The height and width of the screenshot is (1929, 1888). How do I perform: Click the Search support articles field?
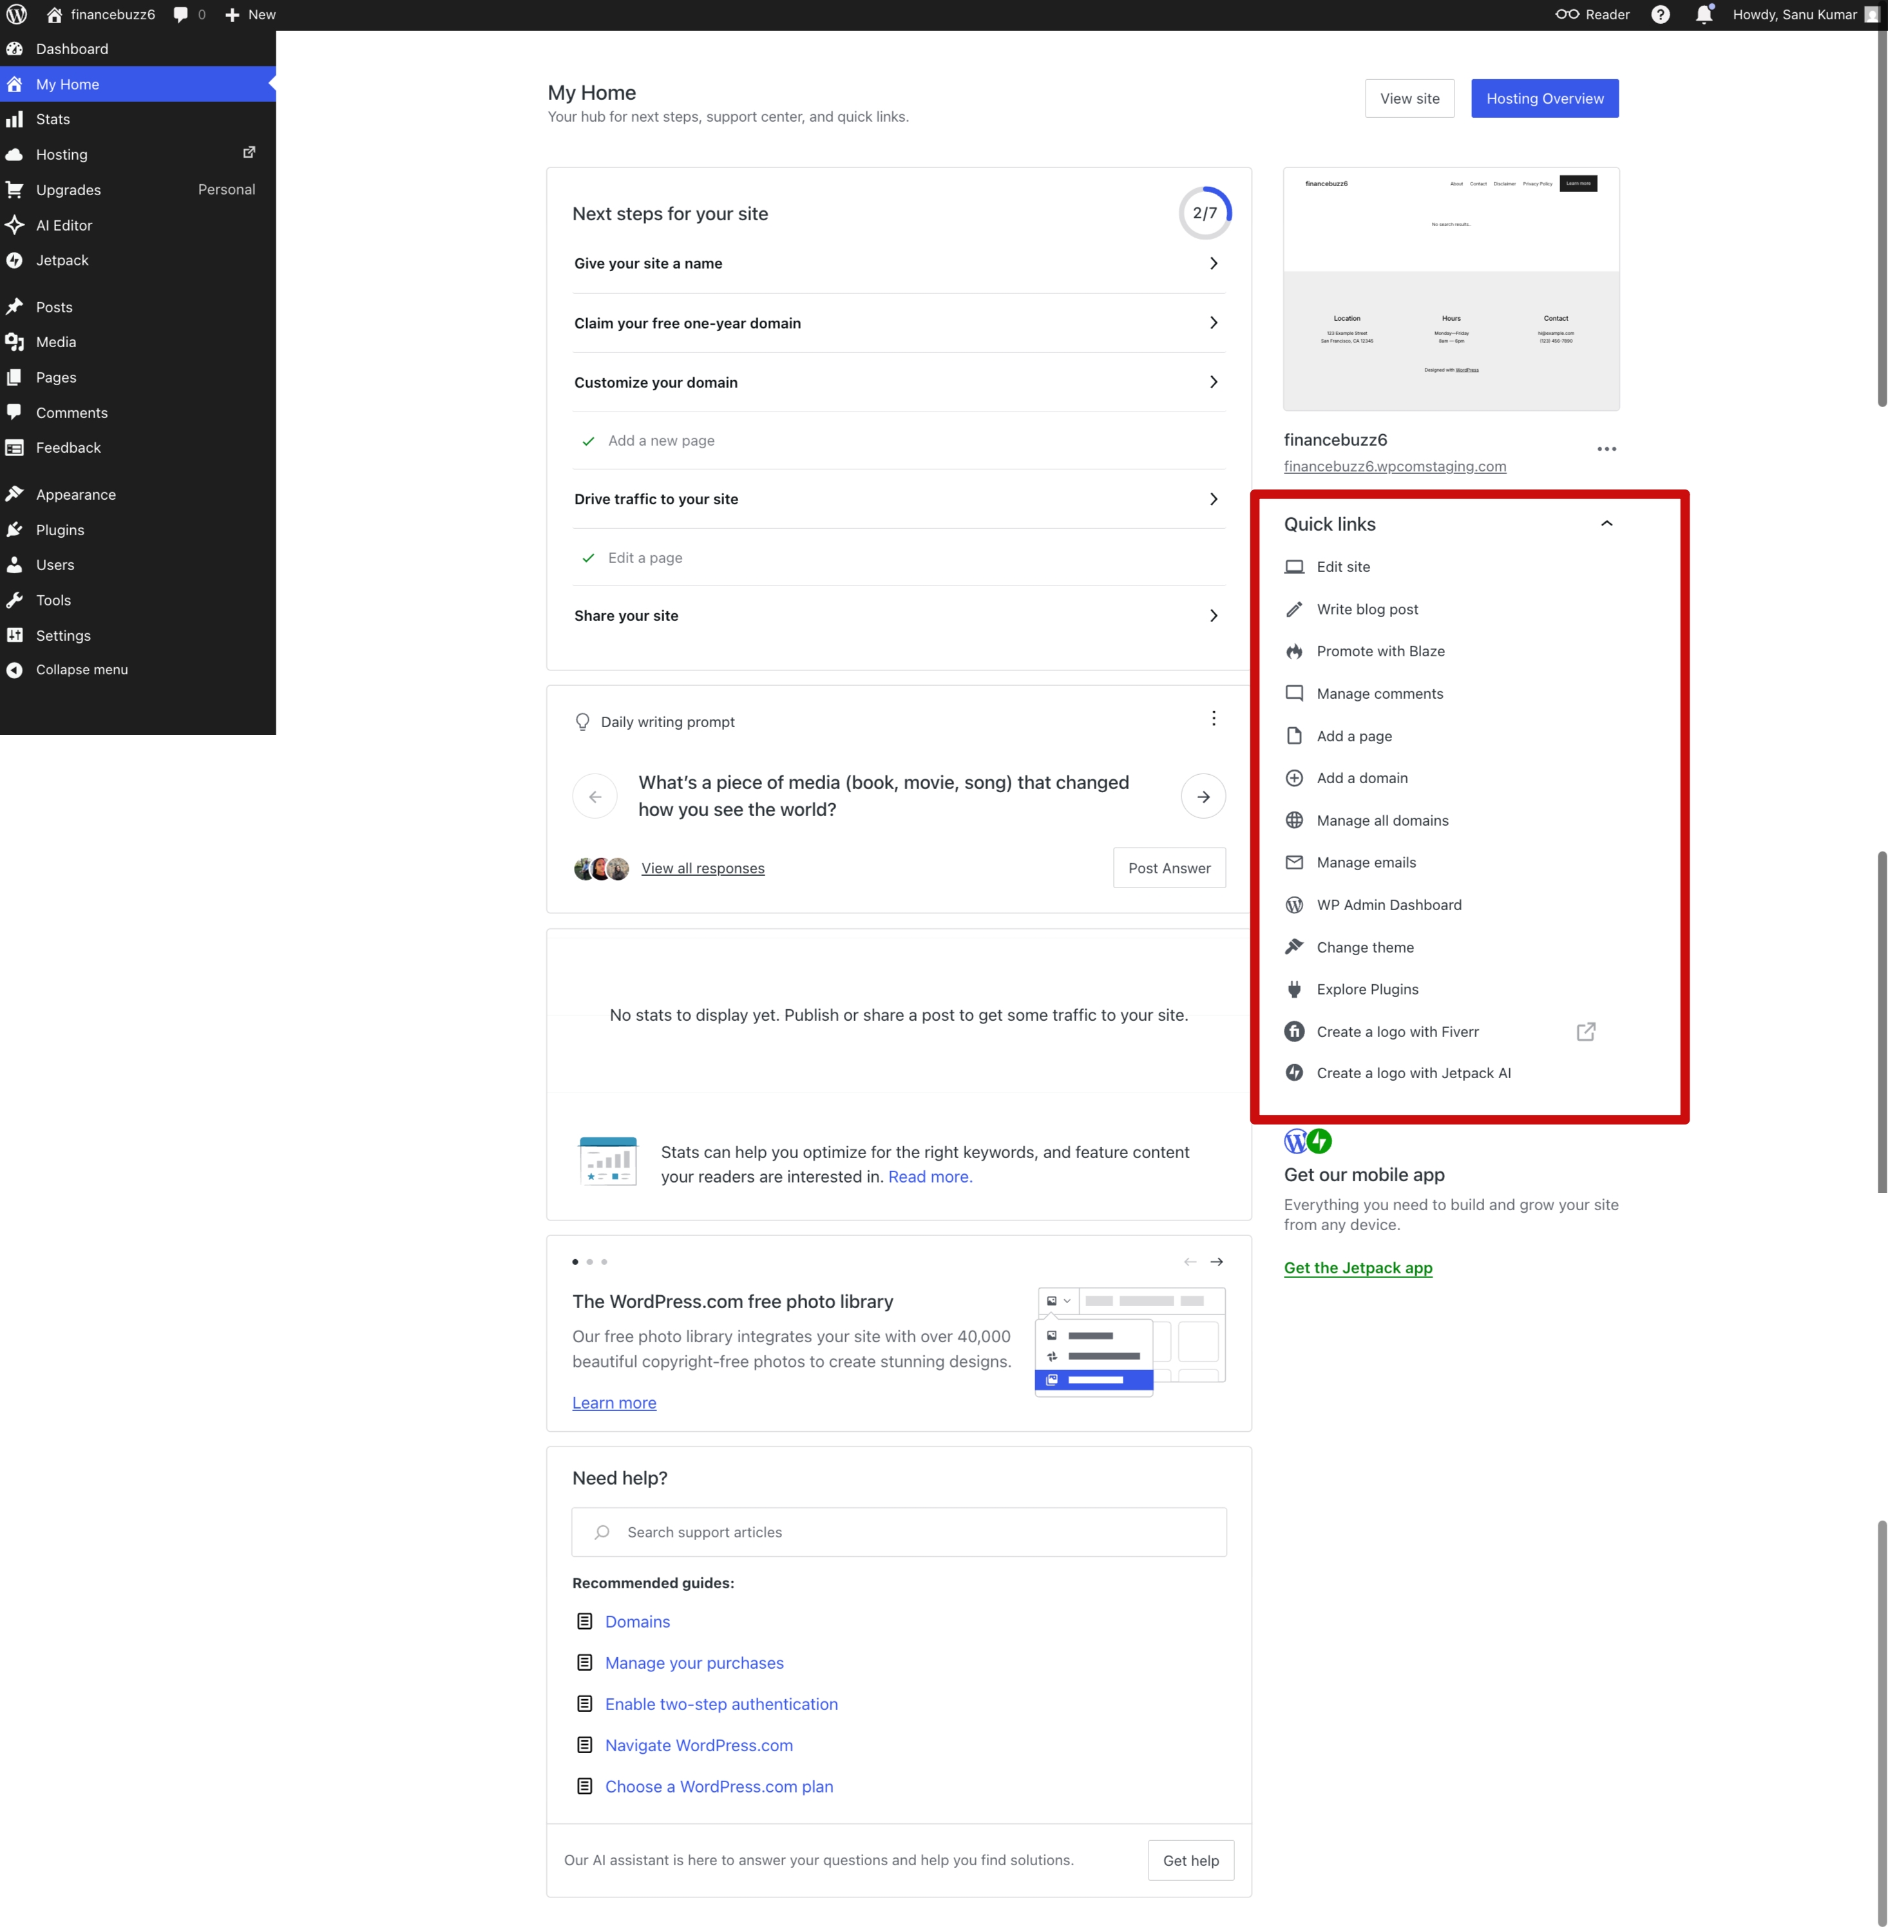click(x=899, y=1532)
